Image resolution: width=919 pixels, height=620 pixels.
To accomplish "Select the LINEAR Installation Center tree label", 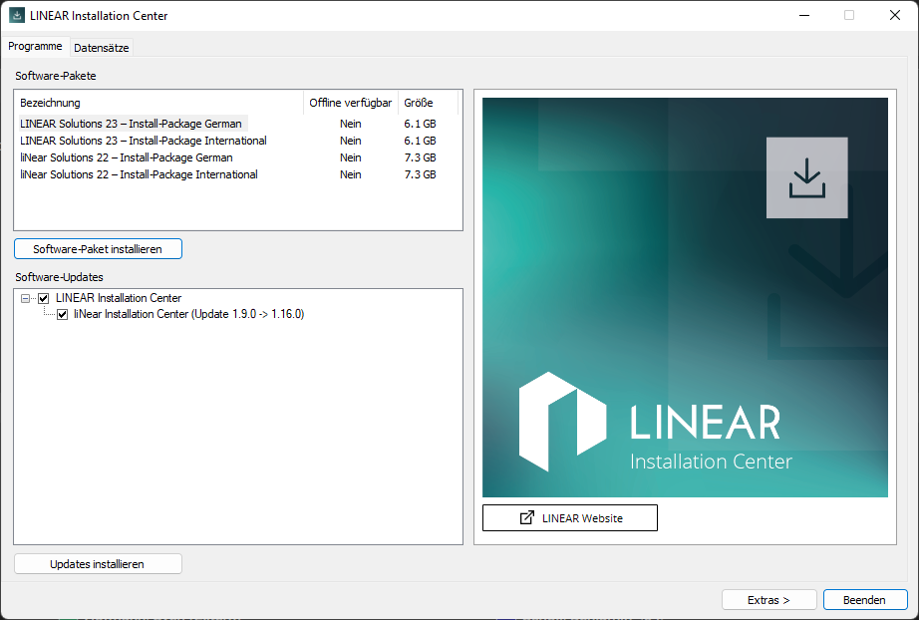I will pos(119,298).
